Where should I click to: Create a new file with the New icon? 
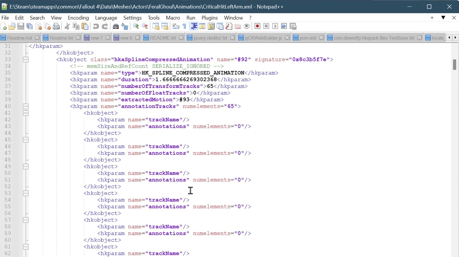point(4,26)
